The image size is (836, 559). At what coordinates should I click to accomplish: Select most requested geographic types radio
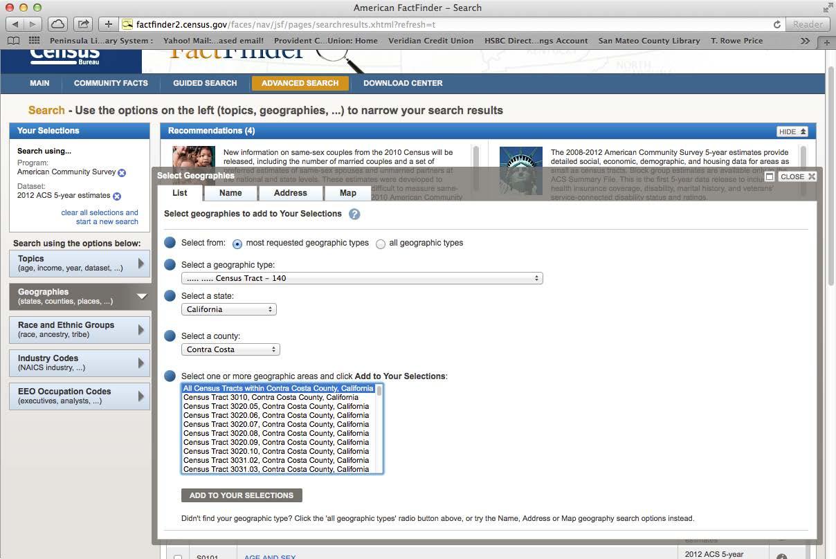[237, 244]
